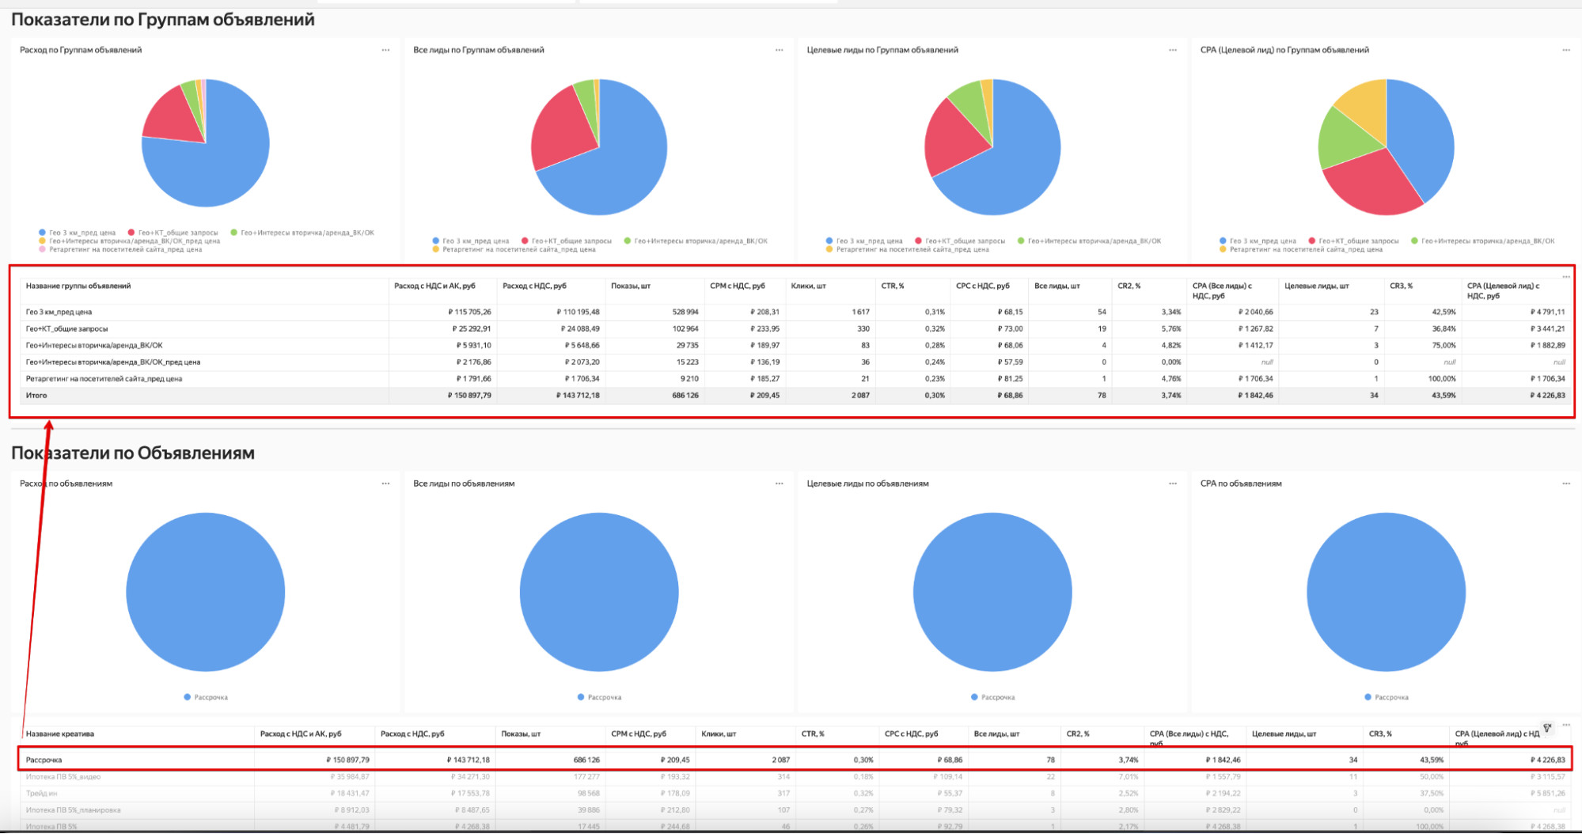Hide 'Ретаргетинг на посетителей сайта' in CPA groups chart legend
The image size is (1582, 834).
pos(1305,249)
